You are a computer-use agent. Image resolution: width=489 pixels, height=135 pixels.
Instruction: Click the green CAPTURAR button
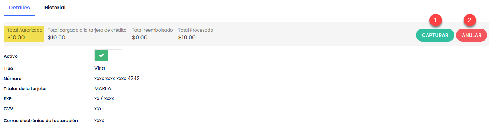[x=435, y=35]
